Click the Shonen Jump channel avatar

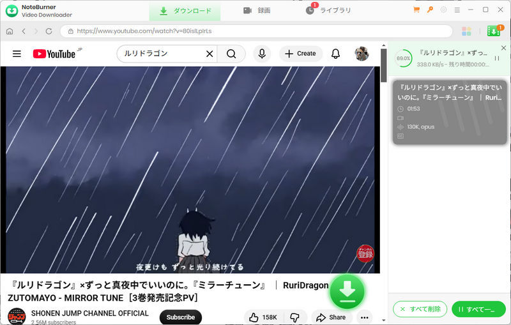coord(17,317)
